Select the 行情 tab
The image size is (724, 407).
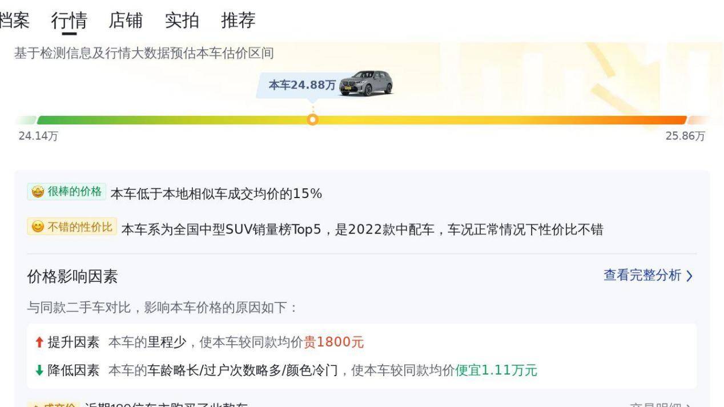[x=69, y=21]
